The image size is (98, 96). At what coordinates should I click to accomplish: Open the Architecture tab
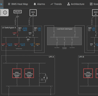pos(76,4)
